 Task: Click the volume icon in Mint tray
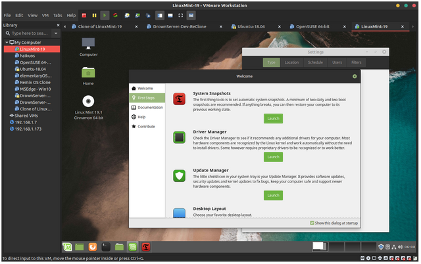click(401, 247)
